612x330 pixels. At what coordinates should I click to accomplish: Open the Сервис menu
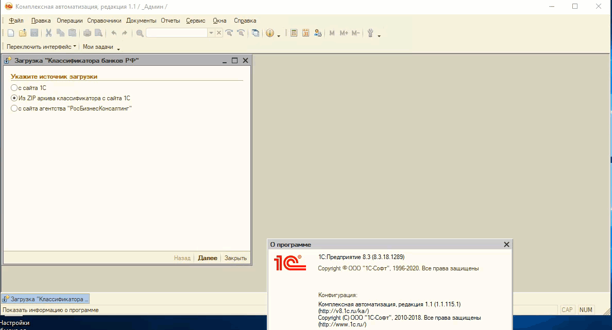(x=196, y=21)
